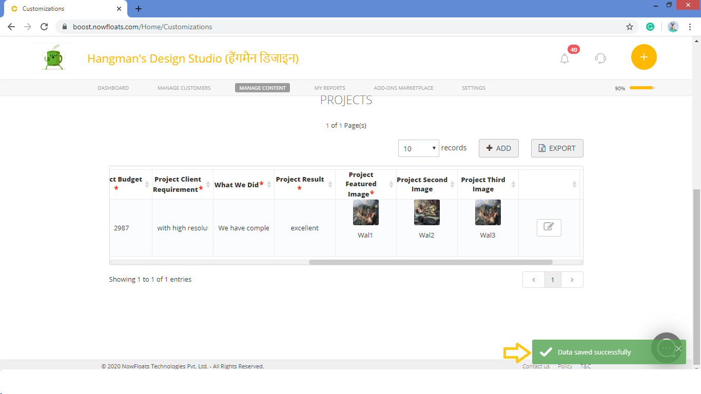Open a new browser tab
Image resolution: width=701 pixels, height=394 pixels.
[139, 9]
